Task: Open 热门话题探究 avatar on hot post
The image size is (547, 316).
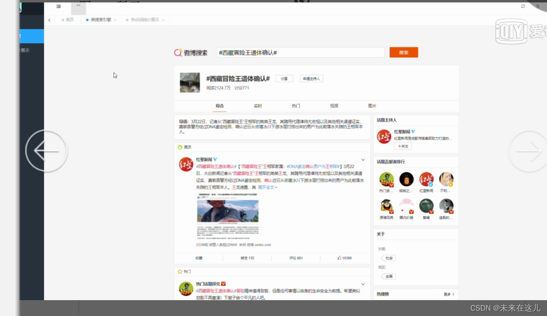Action: [x=186, y=288]
